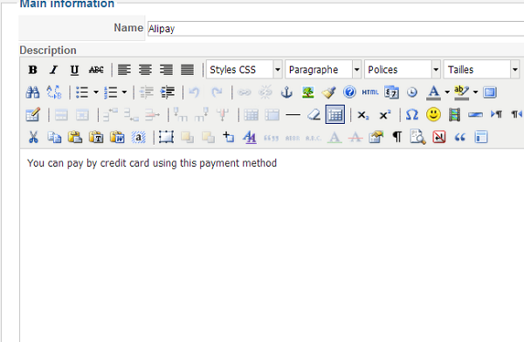The image size is (524, 342).
Task: Insert predefined template content
Action: pos(481,137)
